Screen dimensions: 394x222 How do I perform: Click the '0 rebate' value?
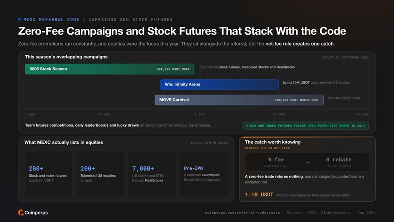pos(339,160)
